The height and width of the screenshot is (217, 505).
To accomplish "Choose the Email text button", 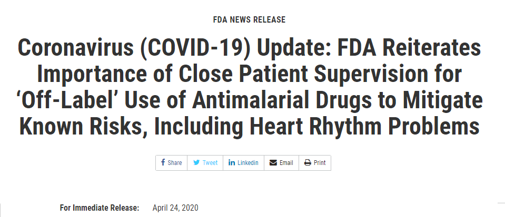I will 286,163.
